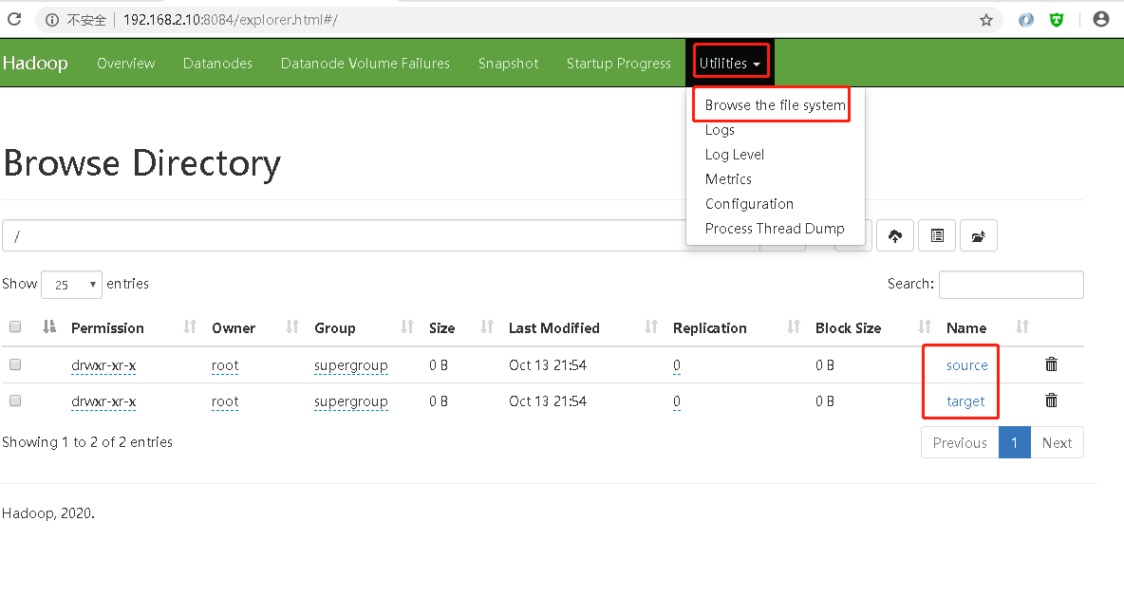Screen dimensions: 1124x596
Task: Click the cut and paste list icon
Action: tap(937, 236)
